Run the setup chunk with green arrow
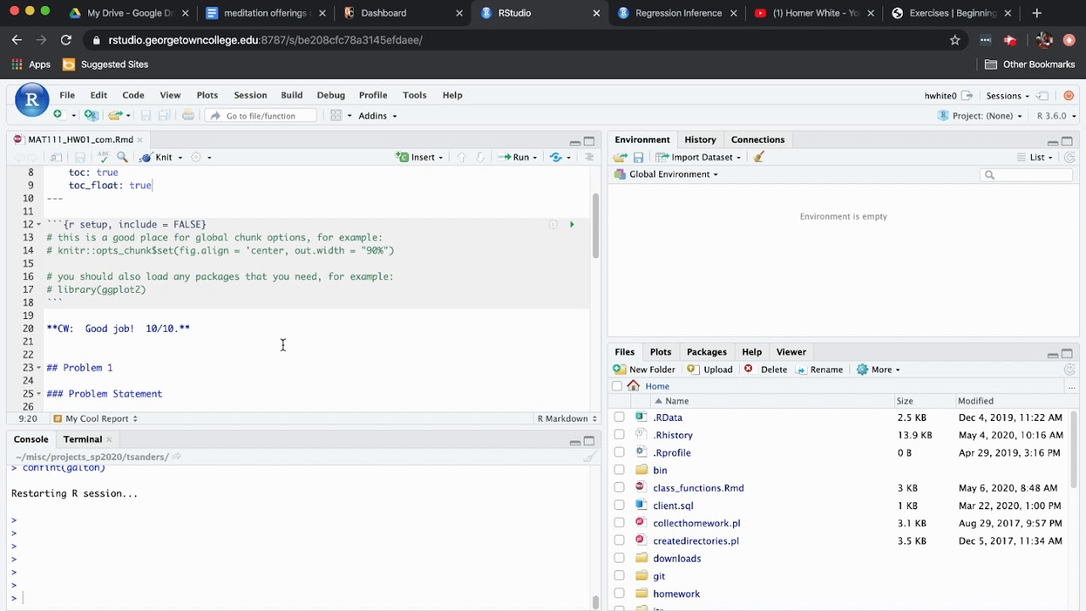Viewport: 1086px width, 611px height. pos(572,225)
